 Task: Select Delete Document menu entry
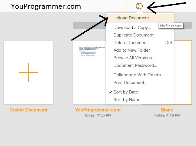point(140,43)
